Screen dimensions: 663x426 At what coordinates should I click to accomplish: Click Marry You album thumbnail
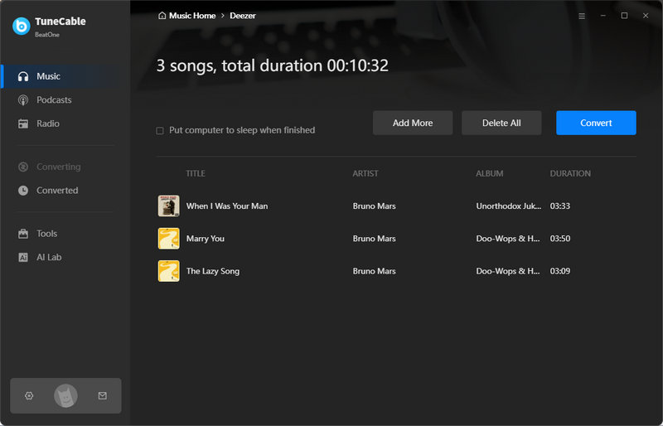tap(169, 239)
